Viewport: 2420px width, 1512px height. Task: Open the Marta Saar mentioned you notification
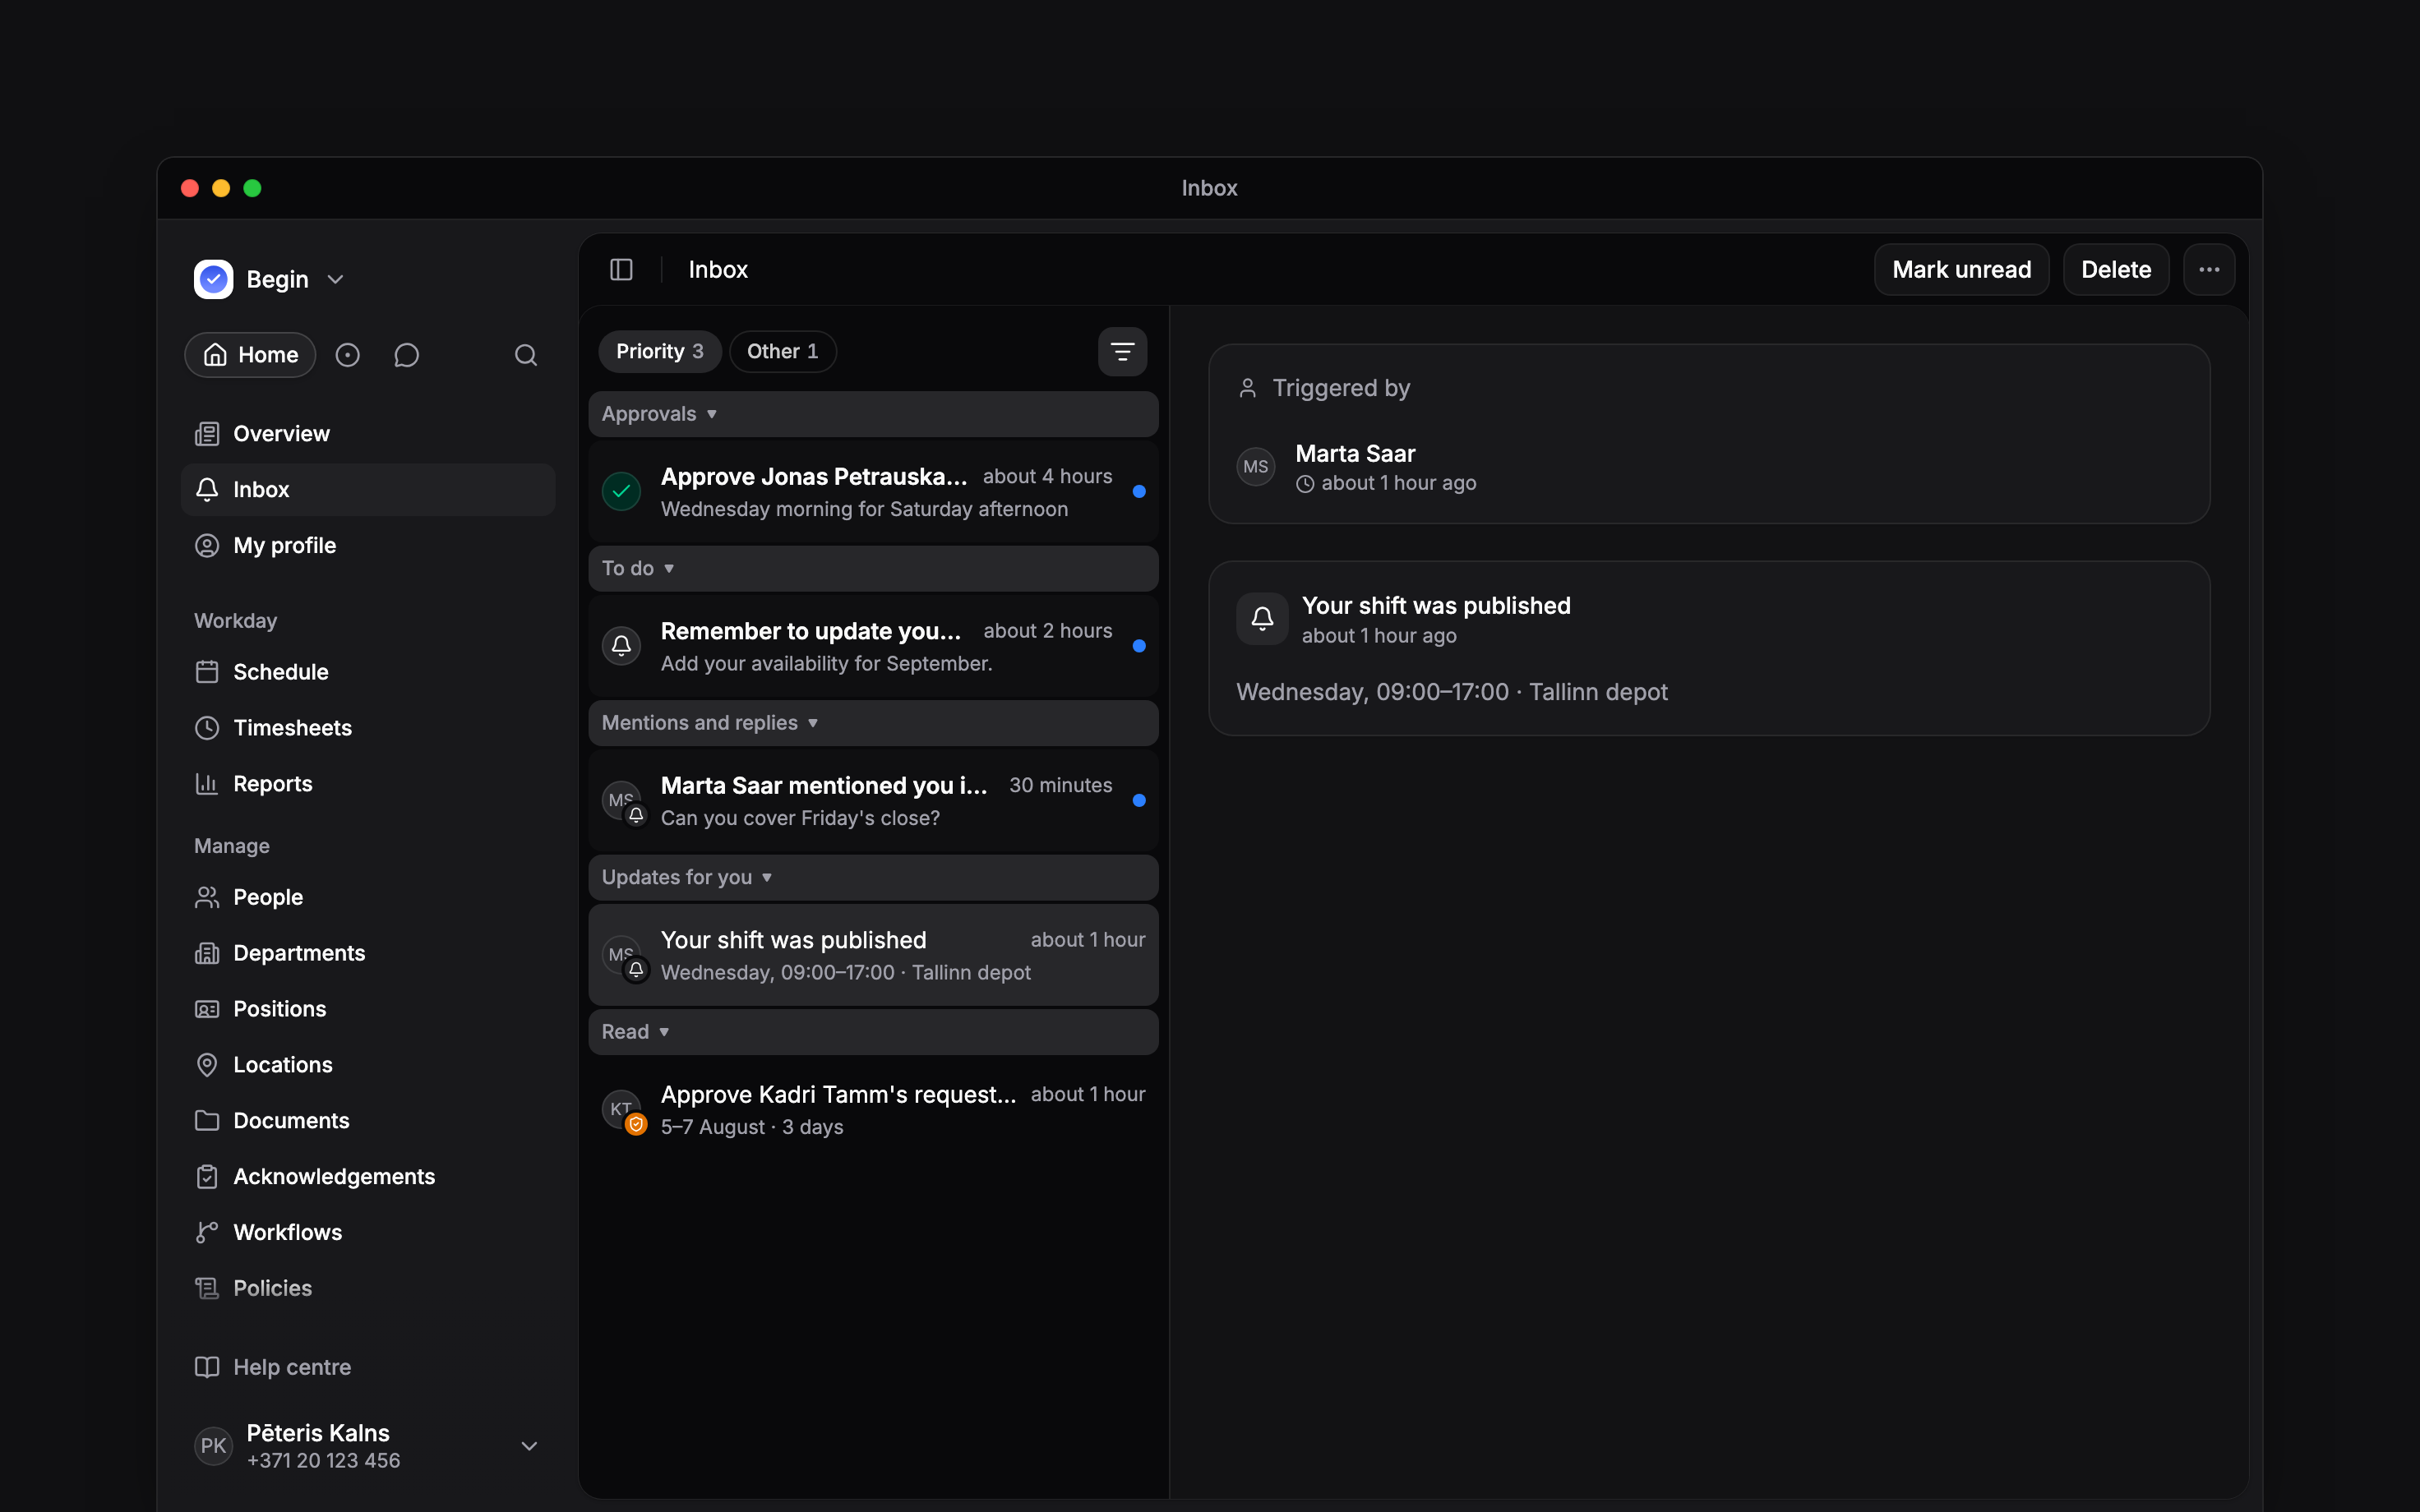pos(873,801)
